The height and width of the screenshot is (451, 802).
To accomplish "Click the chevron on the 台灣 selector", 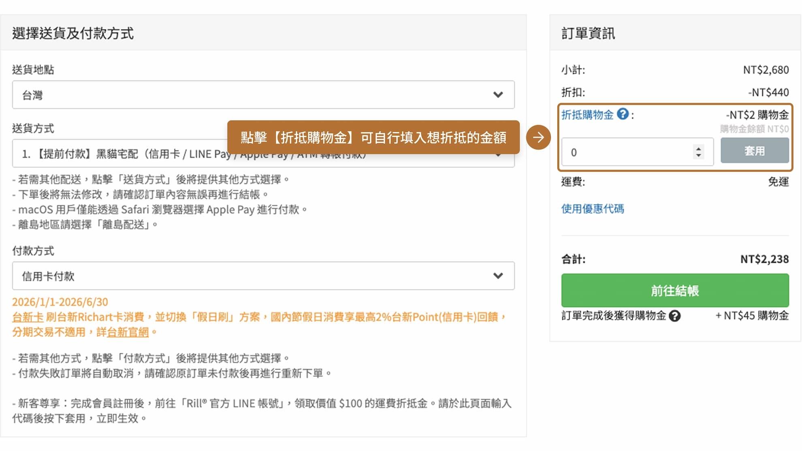I will click(497, 95).
